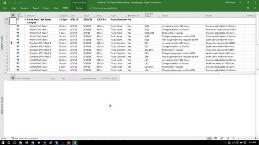Switch to the Resource ribbon tab
The height and width of the screenshot is (145, 259).
tap(24, 8)
